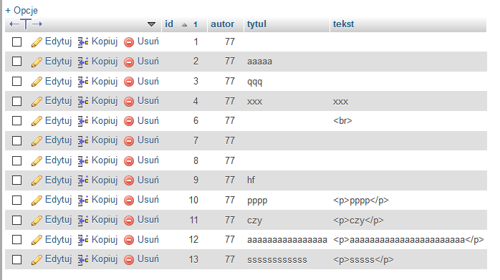500x280 pixels.
Task: Click the red delete icon for row id 6
Action: click(x=129, y=121)
